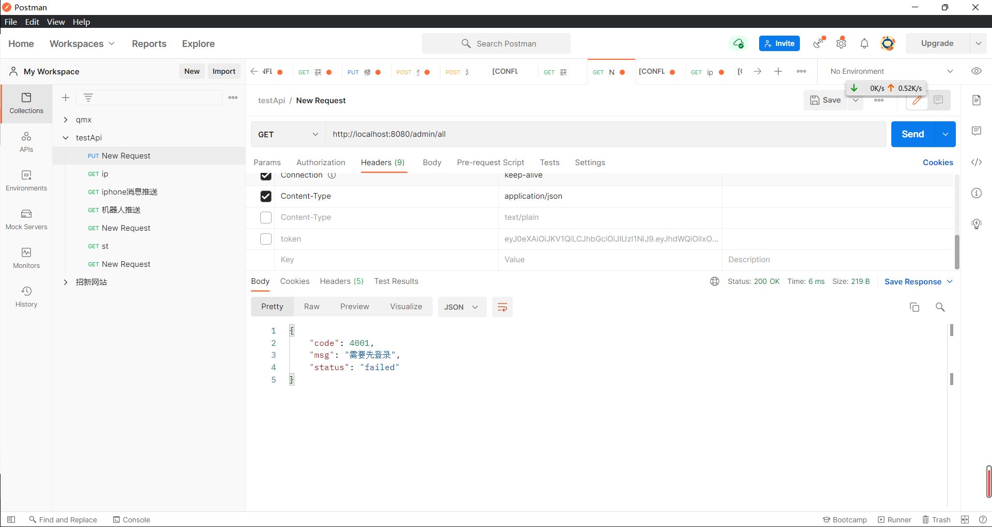Open the Collections sidebar panel
This screenshot has width=992, height=527.
(26, 103)
